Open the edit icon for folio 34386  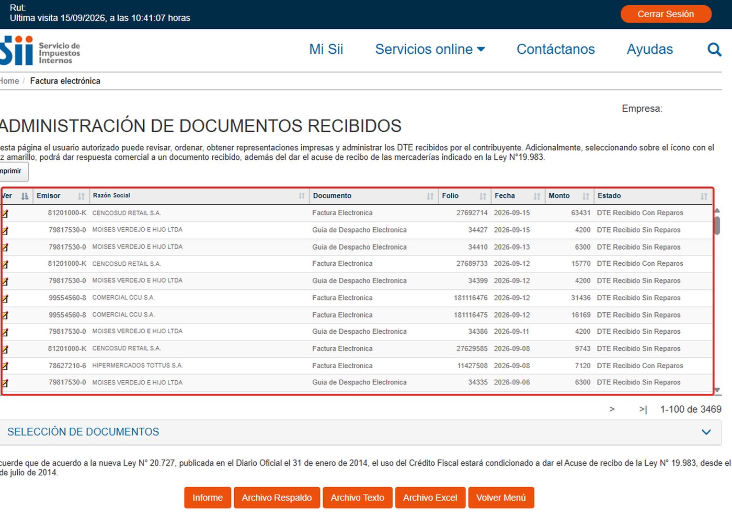(x=5, y=332)
